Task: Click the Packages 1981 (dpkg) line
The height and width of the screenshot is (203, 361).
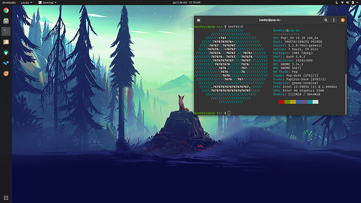Action: [x=293, y=53]
